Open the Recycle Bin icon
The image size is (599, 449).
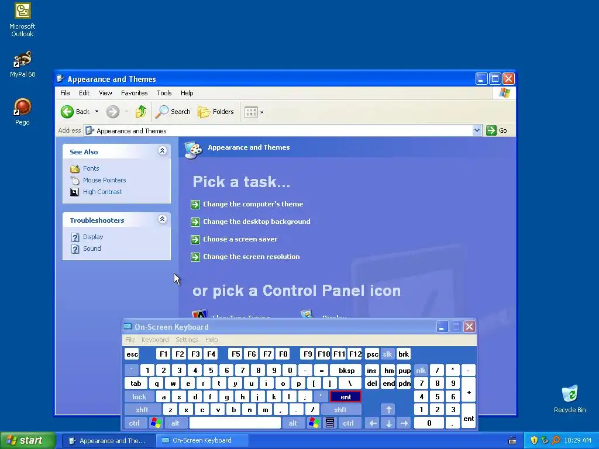coord(570,399)
